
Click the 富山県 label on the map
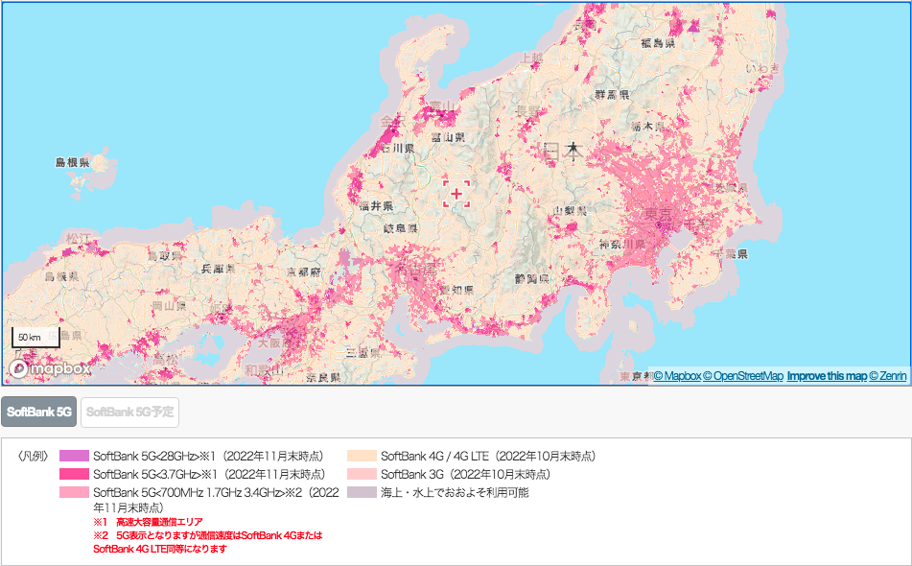click(448, 137)
